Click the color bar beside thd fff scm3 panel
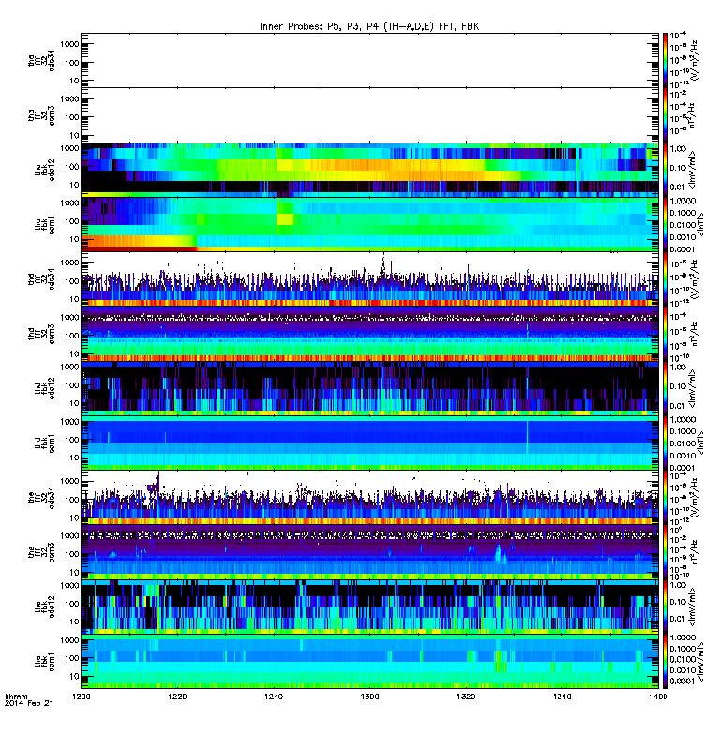This screenshot has width=703, height=750. [x=666, y=334]
